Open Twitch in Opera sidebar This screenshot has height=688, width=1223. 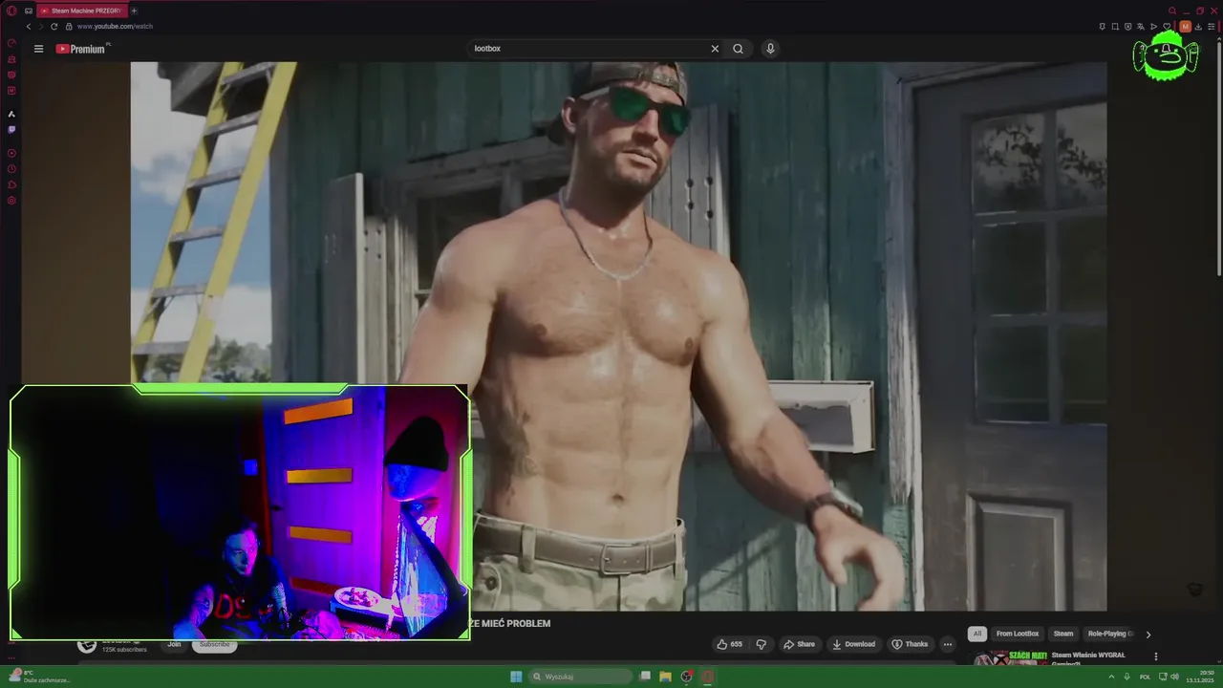[11, 129]
